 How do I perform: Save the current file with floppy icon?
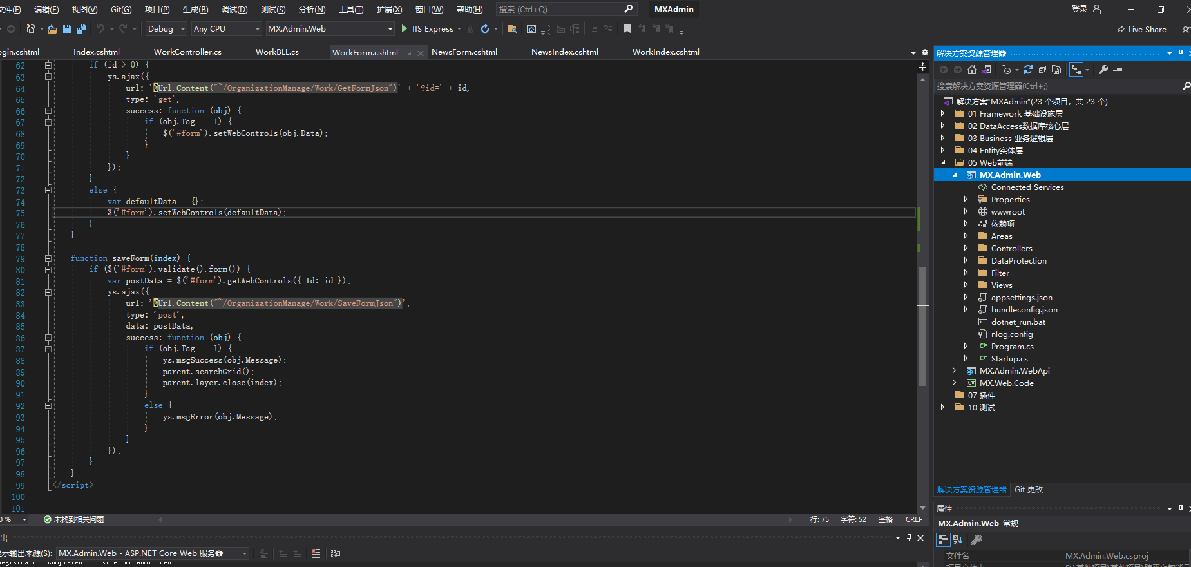point(67,29)
